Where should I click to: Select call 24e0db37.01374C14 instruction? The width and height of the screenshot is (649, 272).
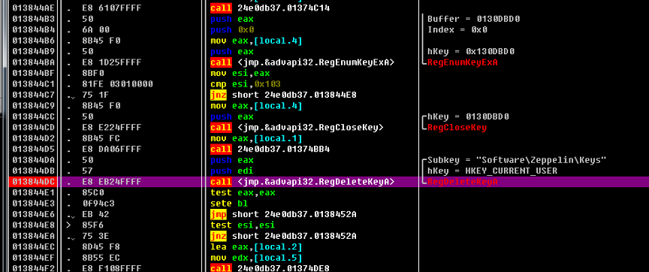270,8
